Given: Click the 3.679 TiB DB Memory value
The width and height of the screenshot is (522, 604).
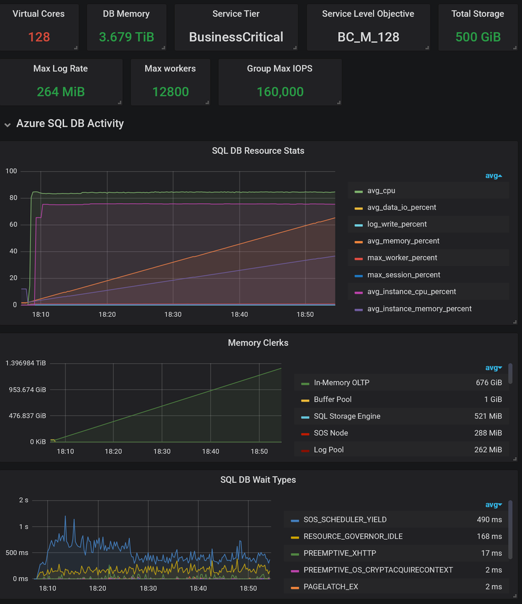Looking at the screenshot, I should point(126,37).
